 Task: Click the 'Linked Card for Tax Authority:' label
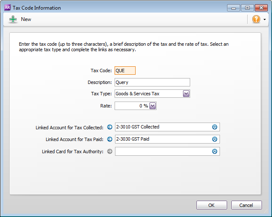[73, 152]
